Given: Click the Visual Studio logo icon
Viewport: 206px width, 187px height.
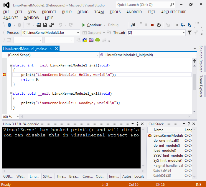Looking at the screenshot, I should pyautogui.click(x=6, y=5).
